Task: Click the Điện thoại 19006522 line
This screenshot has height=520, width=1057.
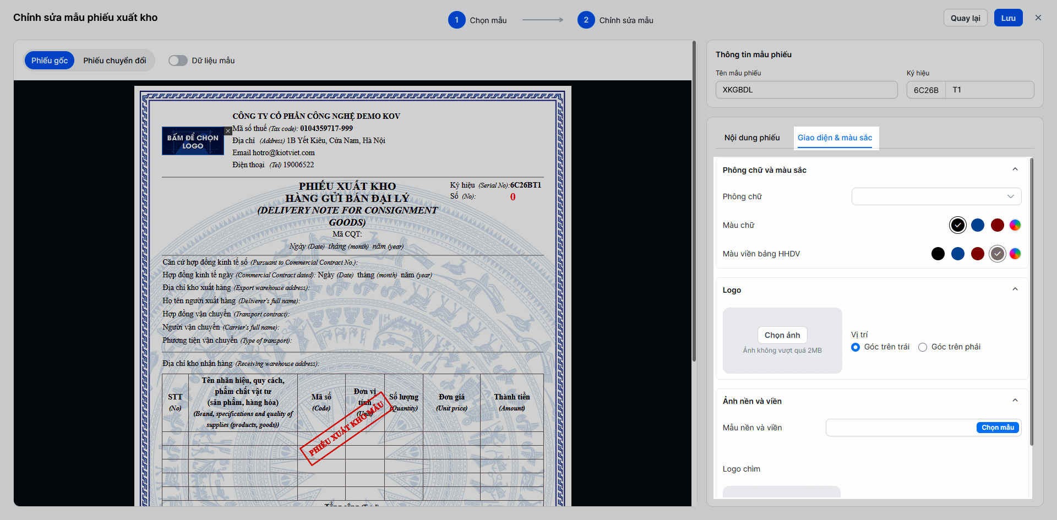Action: [273, 165]
